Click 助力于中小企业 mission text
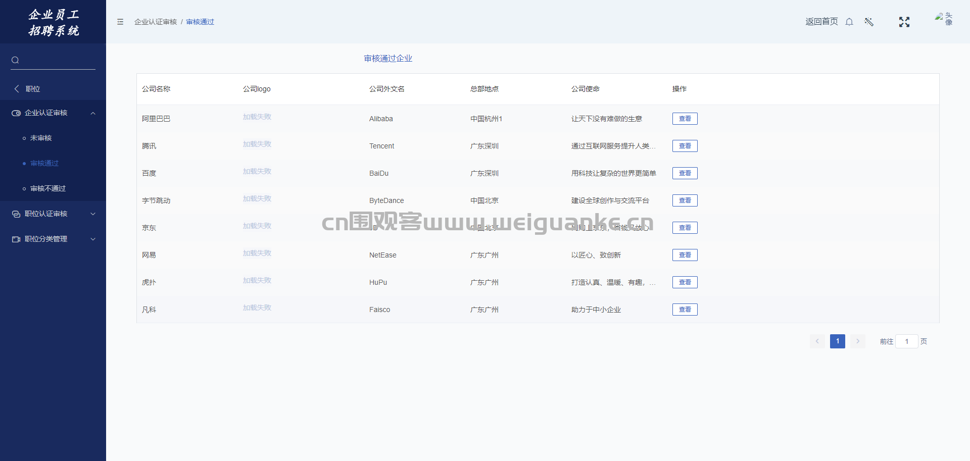The image size is (970, 461). pyautogui.click(x=596, y=310)
